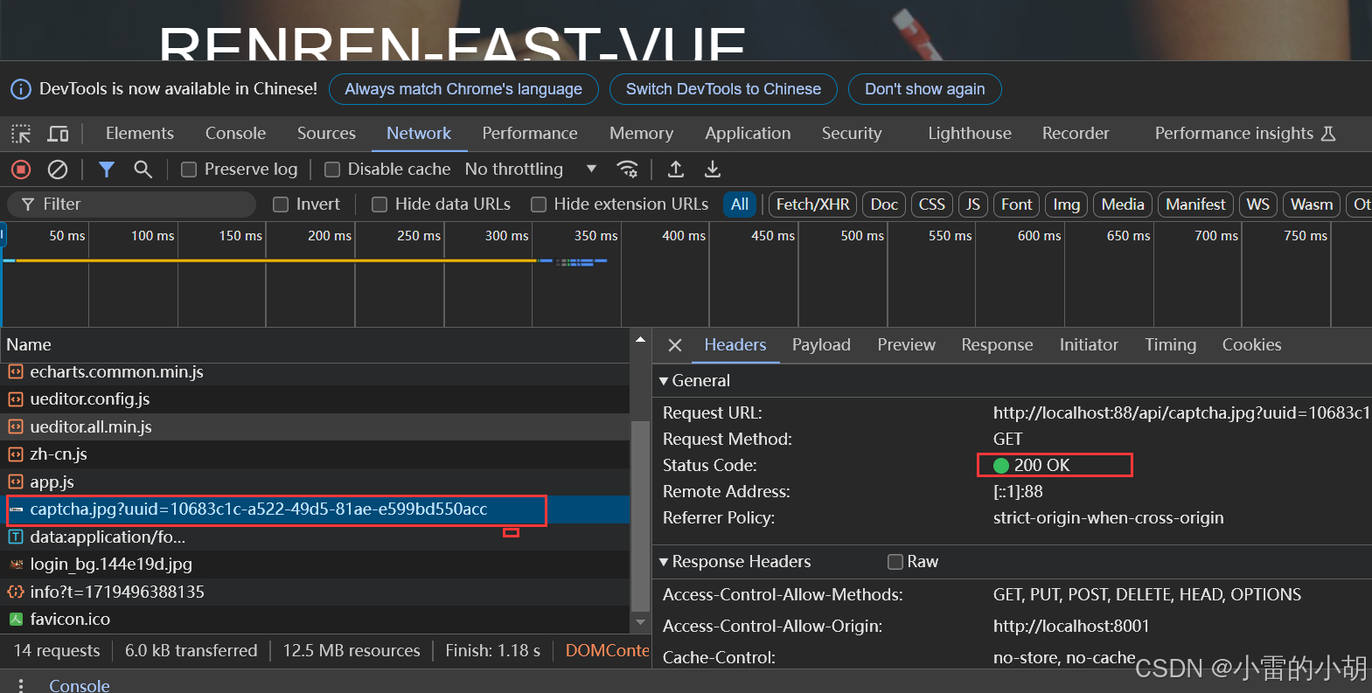Open the Application panel
The image size is (1372, 693).
point(748,134)
